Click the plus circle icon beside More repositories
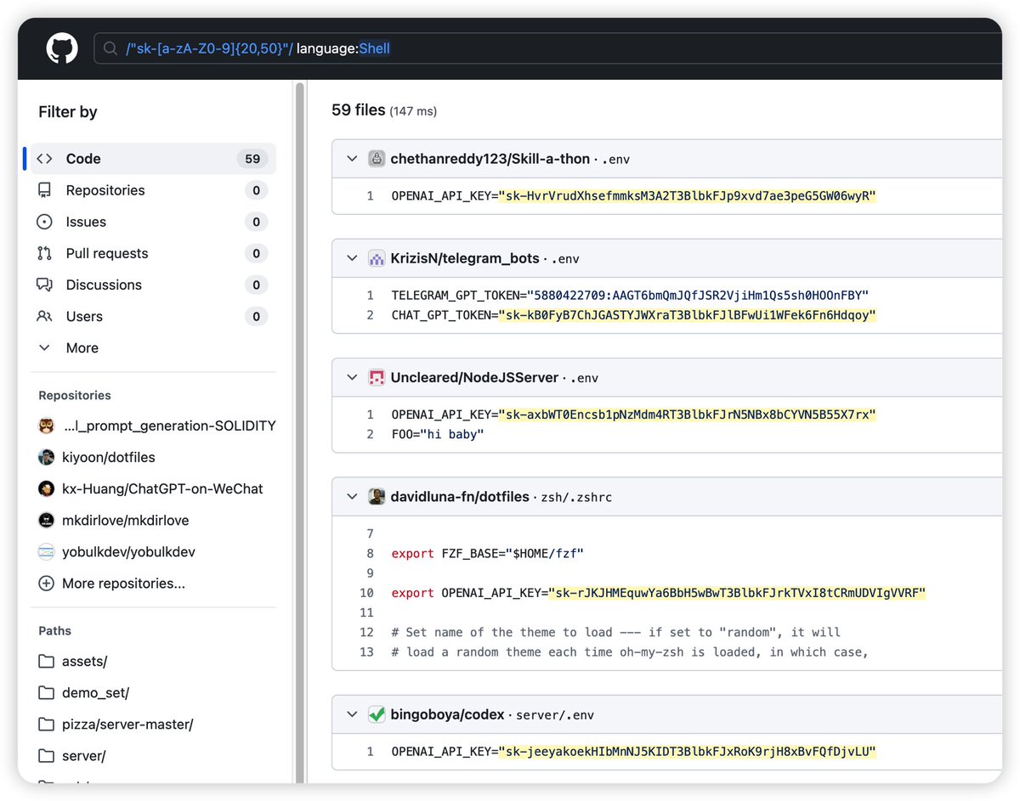Image resolution: width=1020 pixels, height=801 pixels. 46,583
